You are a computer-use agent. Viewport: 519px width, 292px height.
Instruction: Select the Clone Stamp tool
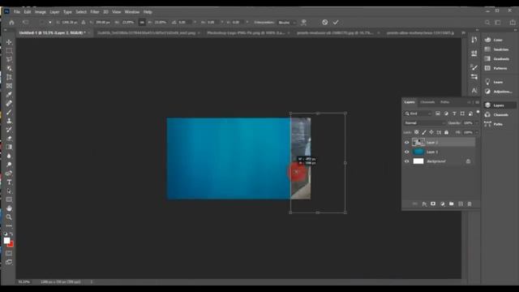[9, 121]
